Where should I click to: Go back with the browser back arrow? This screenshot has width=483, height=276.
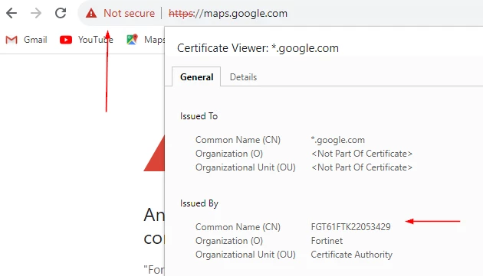pos(11,13)
